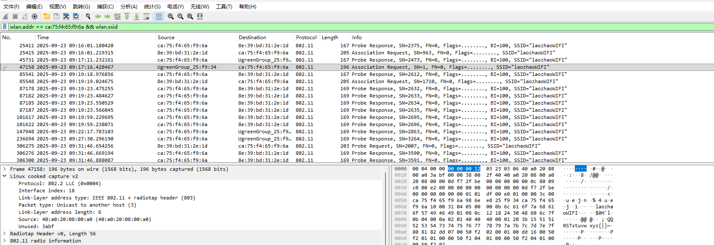
Task: Open the 电话(Y) menu
Action: pos(175,7)
